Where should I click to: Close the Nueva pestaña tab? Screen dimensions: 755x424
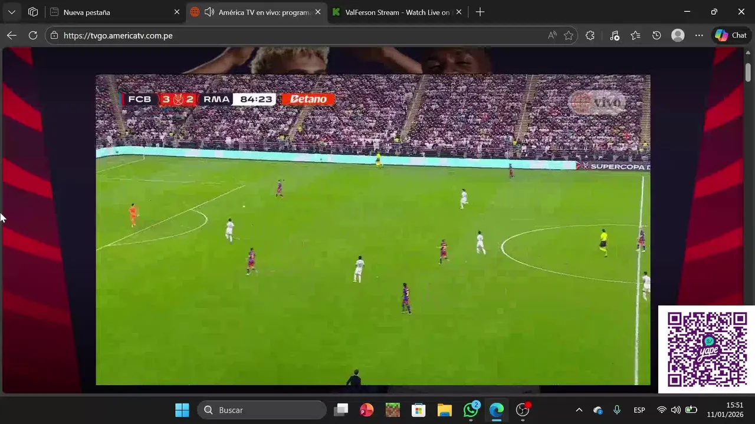(x=176, y=12)
